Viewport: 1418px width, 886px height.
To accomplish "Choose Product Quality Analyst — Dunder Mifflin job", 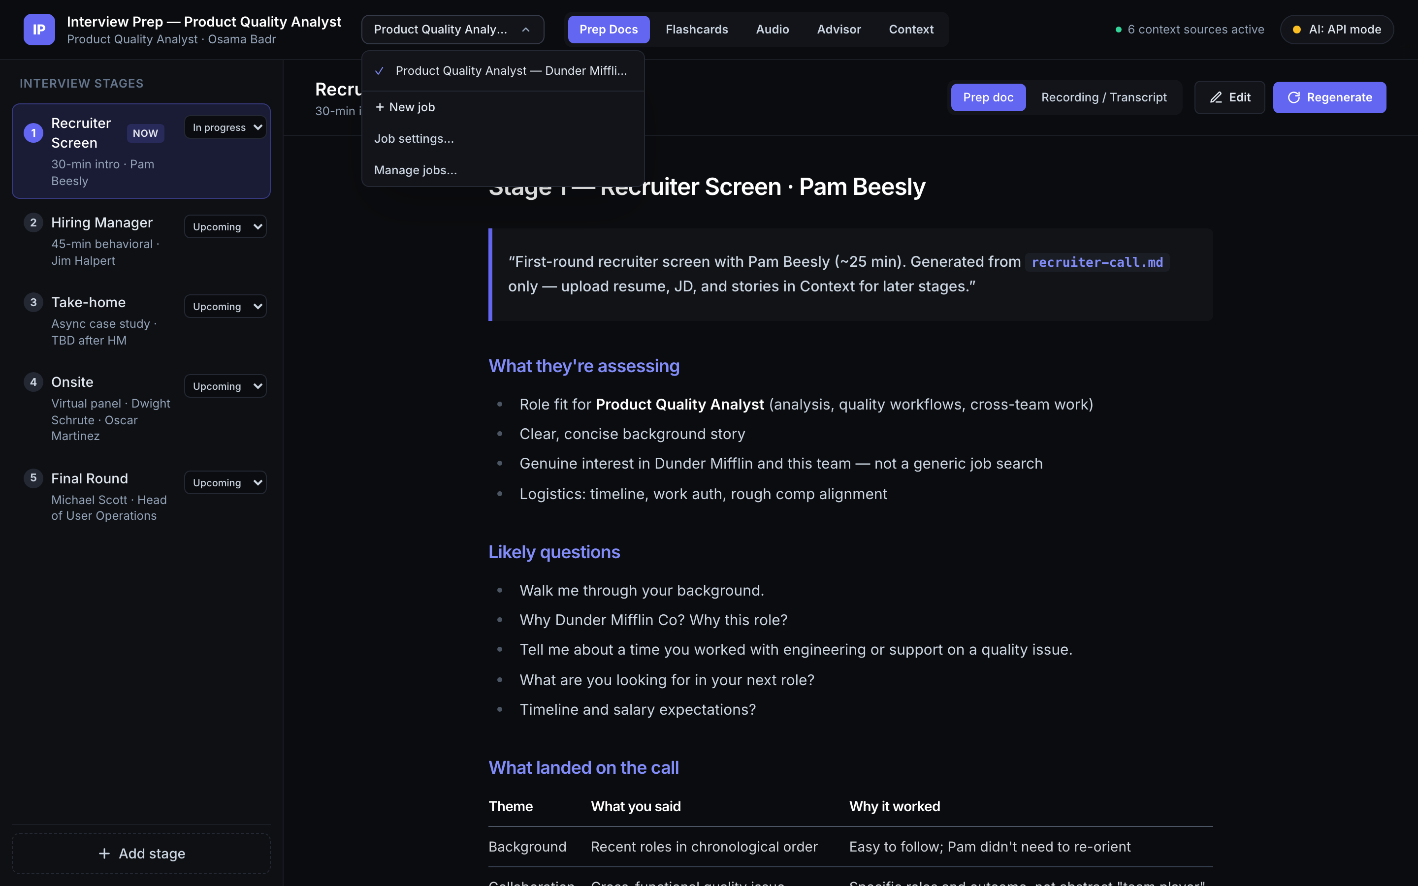I will [x=503, y=71].
